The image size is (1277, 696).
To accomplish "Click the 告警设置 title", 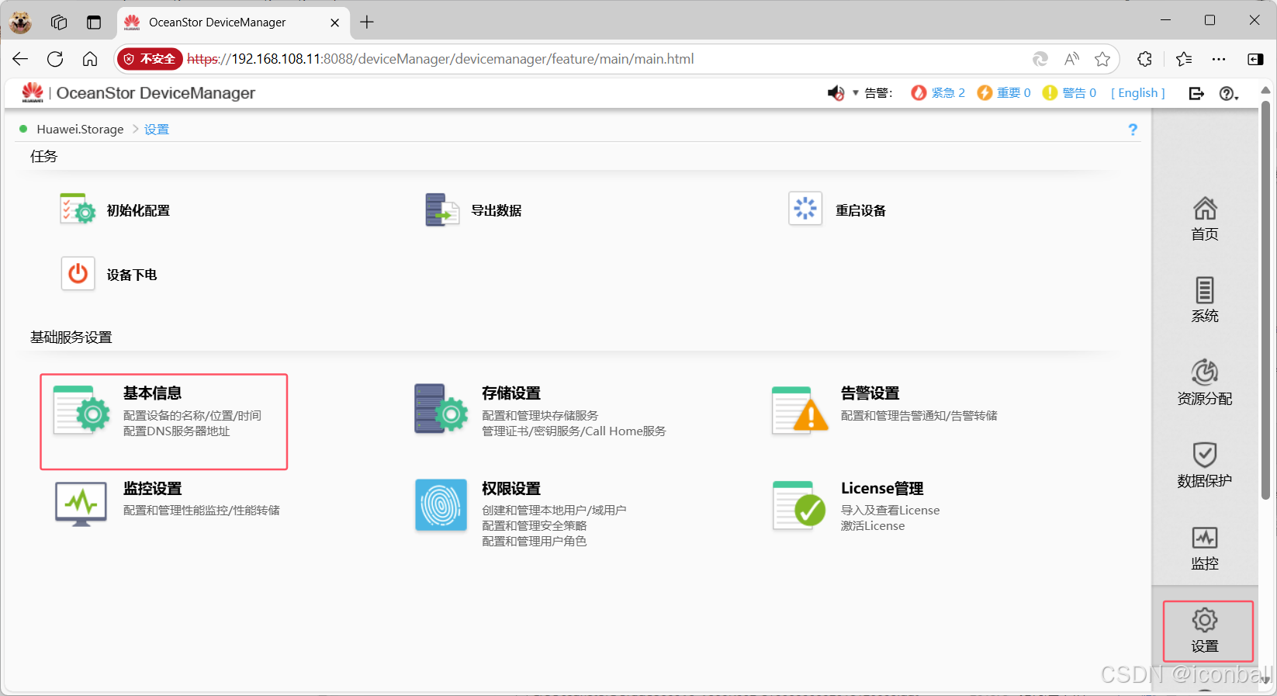I will point(870,393).
